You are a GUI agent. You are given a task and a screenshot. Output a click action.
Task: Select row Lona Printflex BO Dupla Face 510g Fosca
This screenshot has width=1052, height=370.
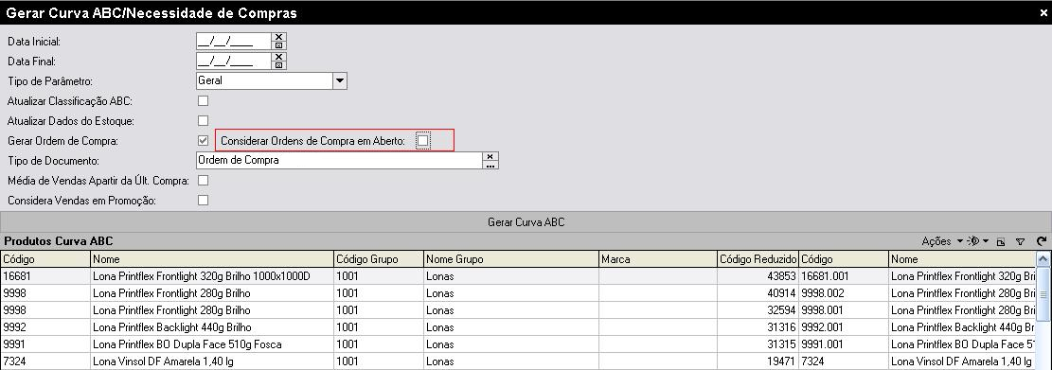coord(518,344)
